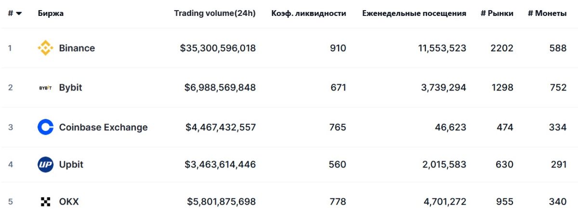Click the OKX logo icon
Image resolution: width=578 pixels, height=219 pixels.
tap(45, 202)
